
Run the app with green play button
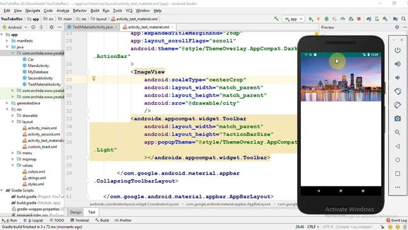tap(310, 19)
